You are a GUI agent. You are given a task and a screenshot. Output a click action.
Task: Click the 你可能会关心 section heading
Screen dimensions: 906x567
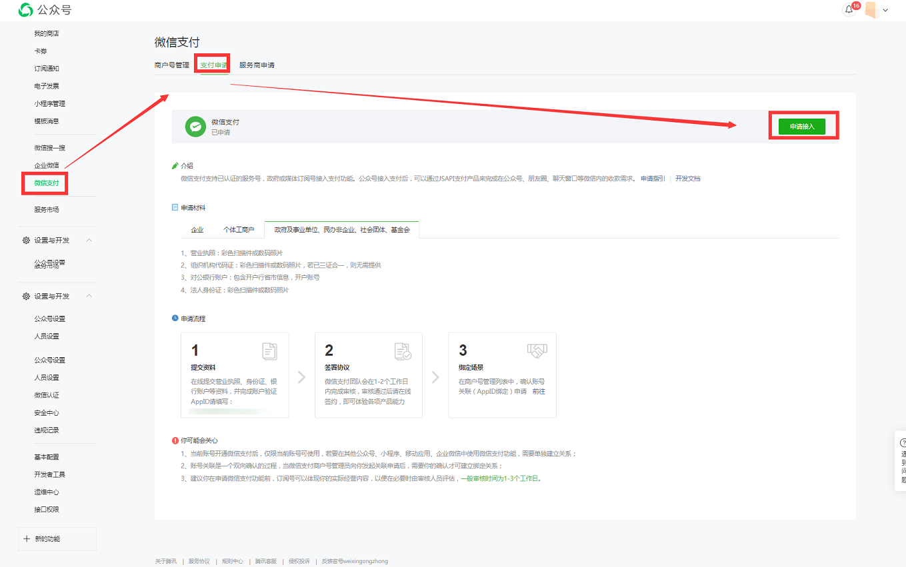199,440
